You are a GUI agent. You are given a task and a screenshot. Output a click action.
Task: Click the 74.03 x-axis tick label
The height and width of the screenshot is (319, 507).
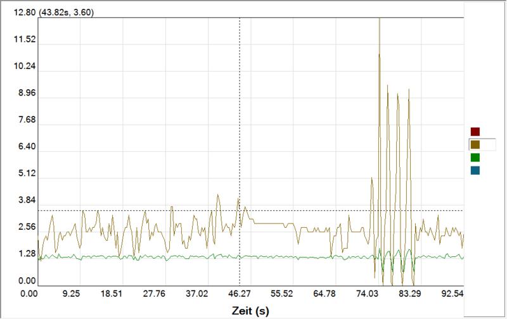tap(368, 294)
